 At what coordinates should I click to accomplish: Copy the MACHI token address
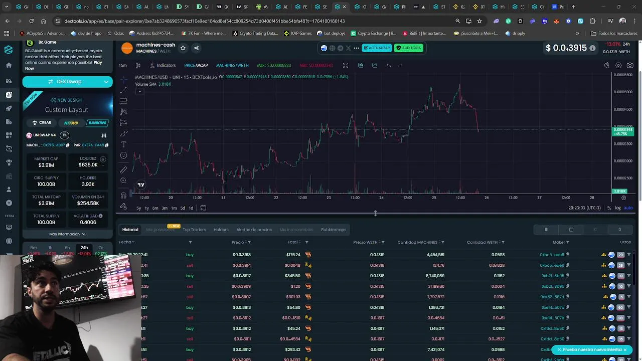click(x=67, y=145)
